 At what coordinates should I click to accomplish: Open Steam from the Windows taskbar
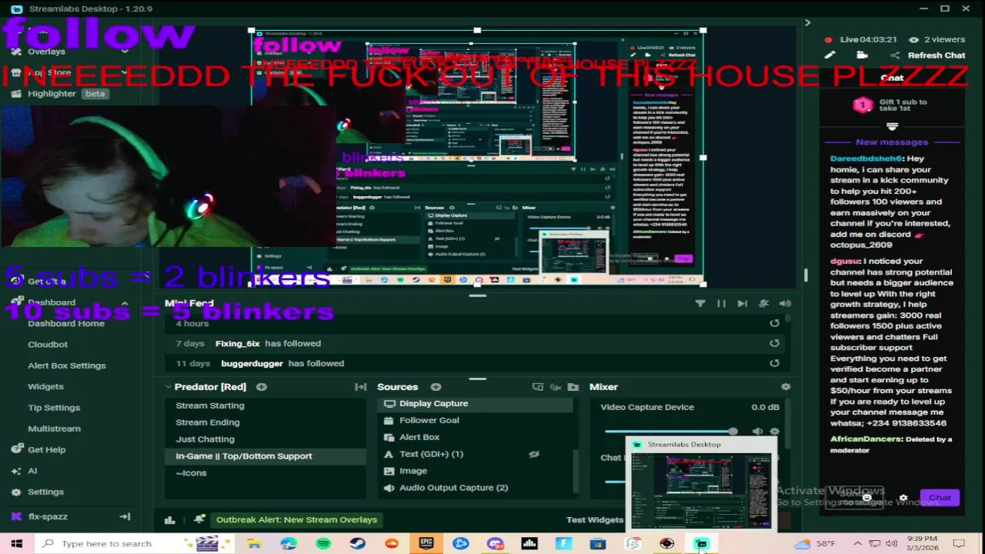pyautogui.click(x=357, y=543)
